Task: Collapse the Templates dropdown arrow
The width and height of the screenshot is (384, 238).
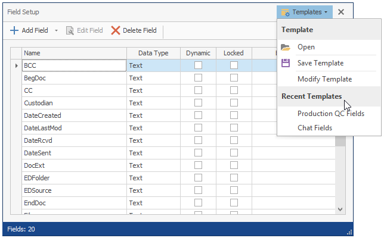Action: coord(326,12)
